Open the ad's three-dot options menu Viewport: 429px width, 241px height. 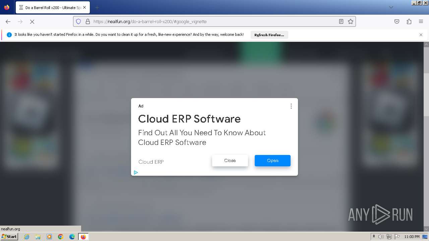[291, 106]
